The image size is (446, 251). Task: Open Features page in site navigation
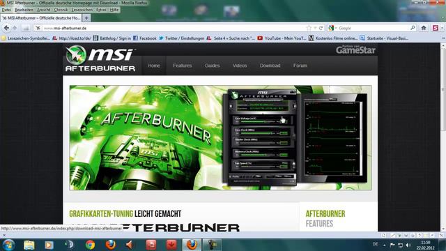pos(183,66)
